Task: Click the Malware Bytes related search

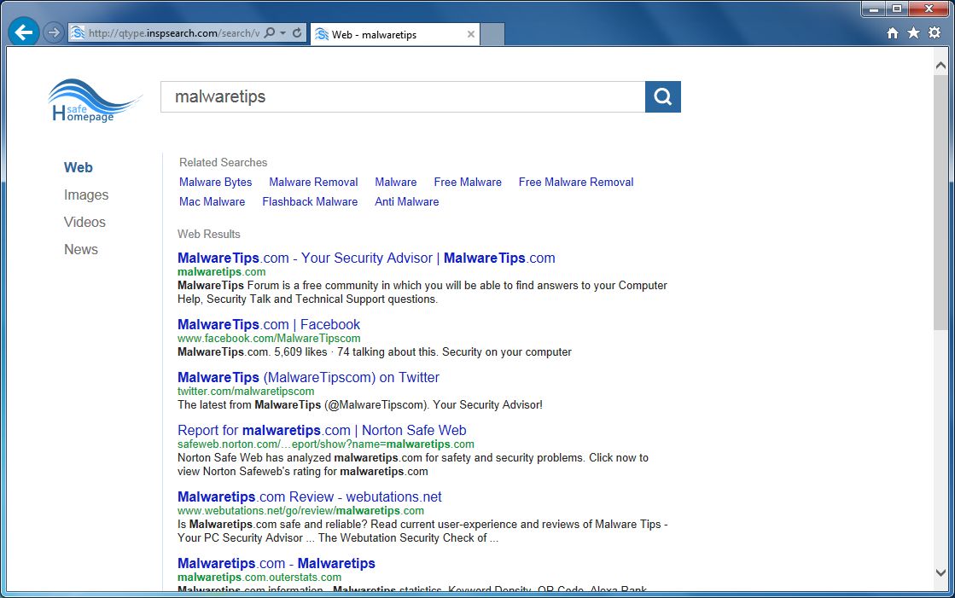Action: tap(215, 182)
